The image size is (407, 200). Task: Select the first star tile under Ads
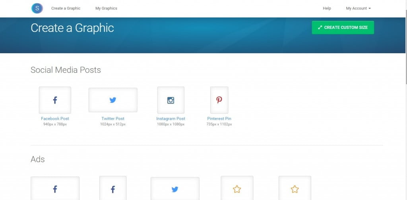pos(237,189)
